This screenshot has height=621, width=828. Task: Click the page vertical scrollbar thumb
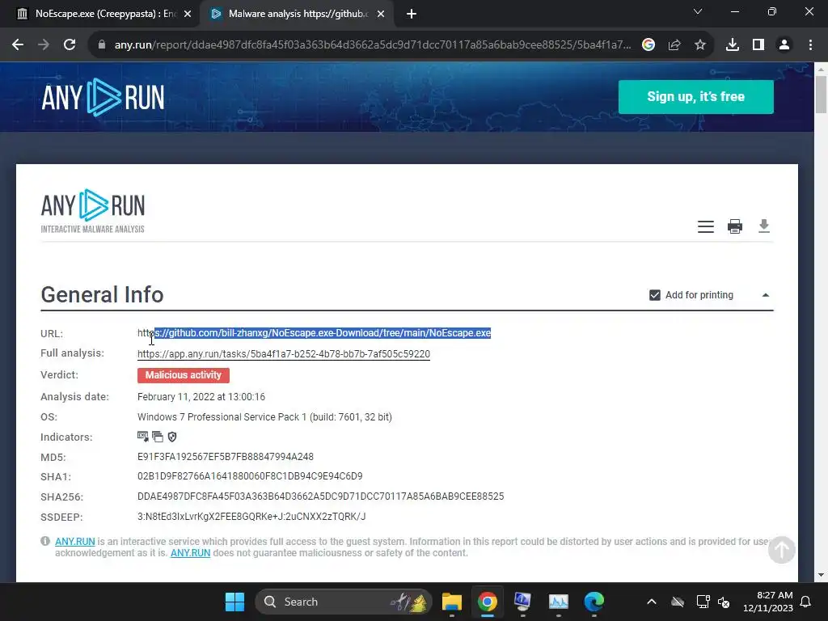pos(822,95)
